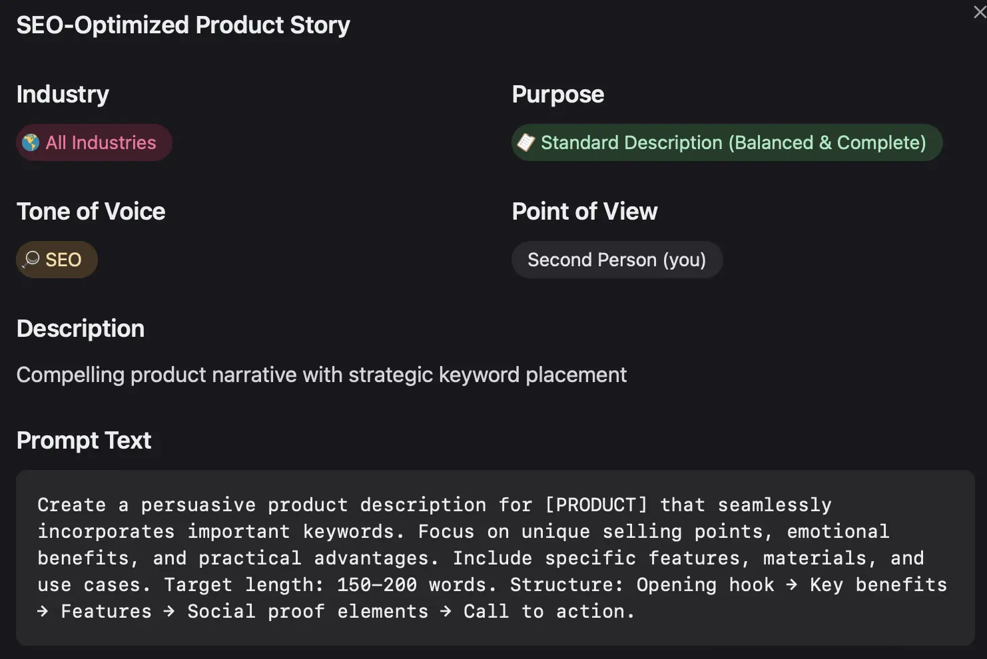Click the Standard Description purpose badge icon
987x659 pixels.
(526, 142)
